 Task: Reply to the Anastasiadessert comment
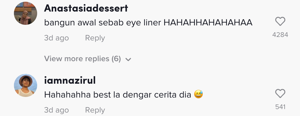[x=95, y=38]
